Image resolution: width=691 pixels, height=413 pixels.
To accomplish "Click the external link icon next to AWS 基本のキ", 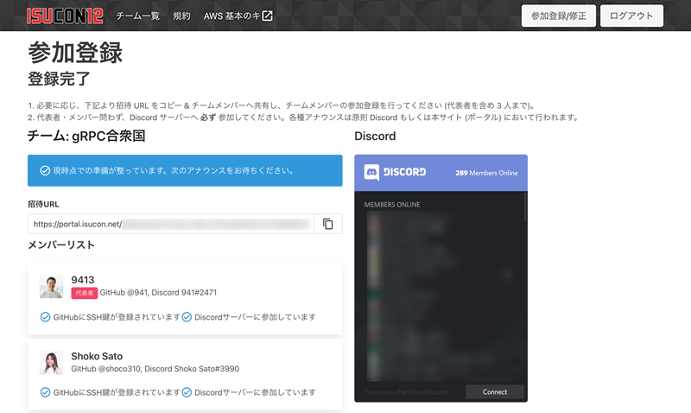I will tap(268, 16).
